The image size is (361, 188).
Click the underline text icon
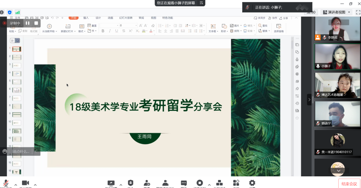tap(117, 31)
